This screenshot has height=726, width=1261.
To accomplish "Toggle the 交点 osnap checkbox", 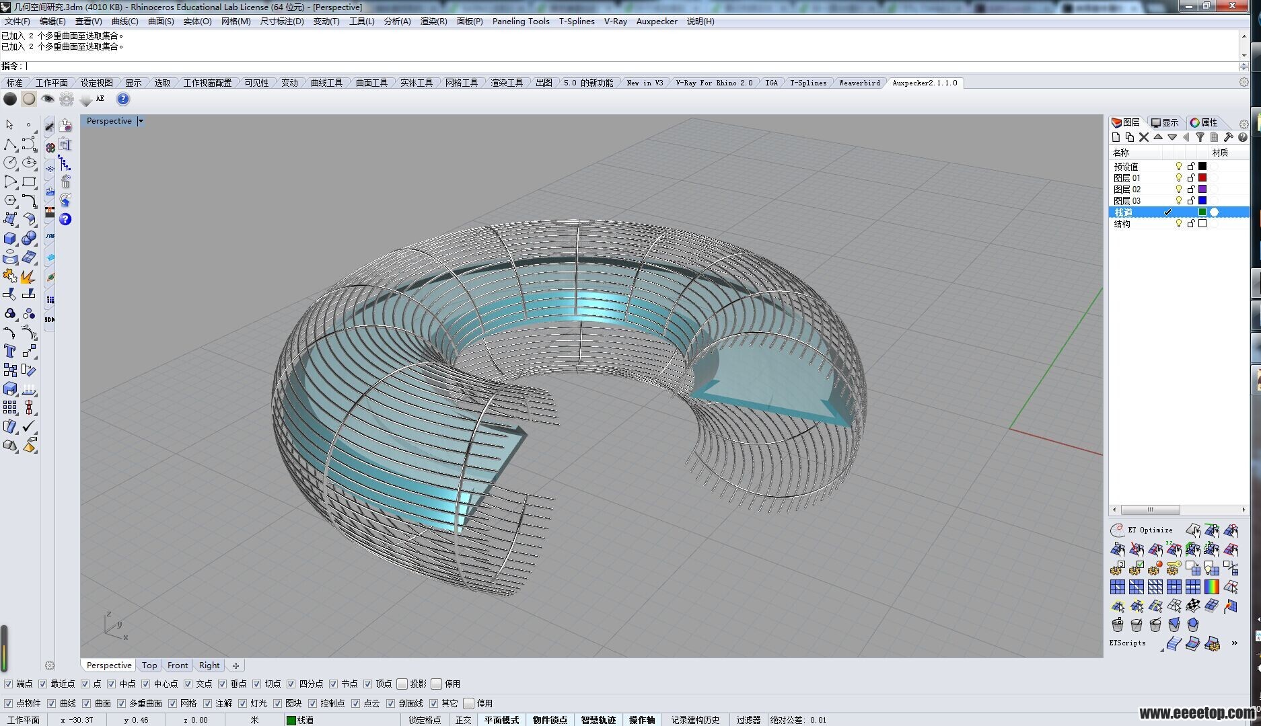I will pos(188,684).
